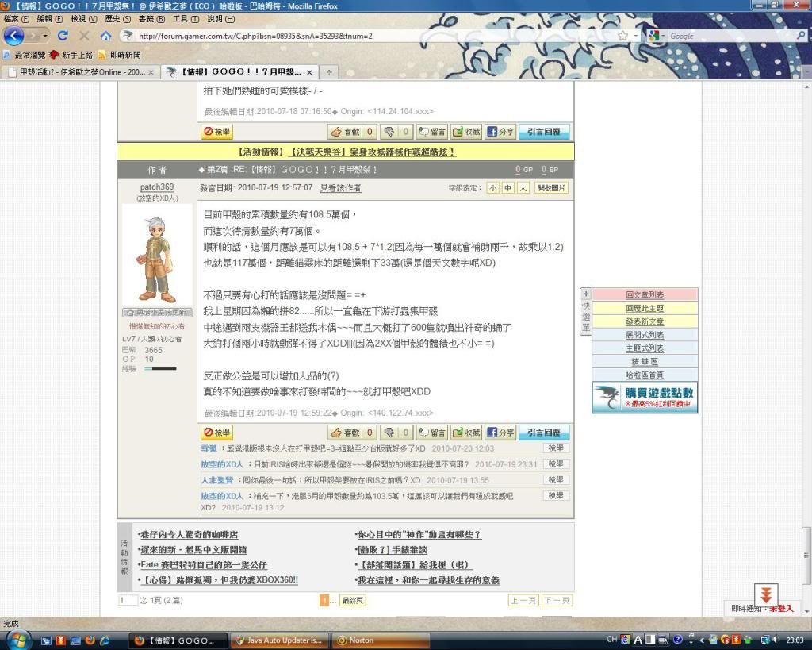Share the first post on Facebook 分享

click(500, 132)
